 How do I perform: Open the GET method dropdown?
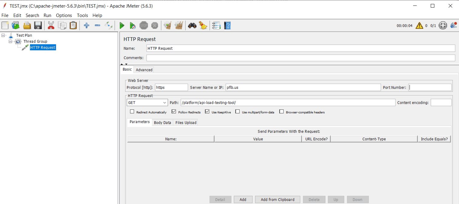point(147,103)
